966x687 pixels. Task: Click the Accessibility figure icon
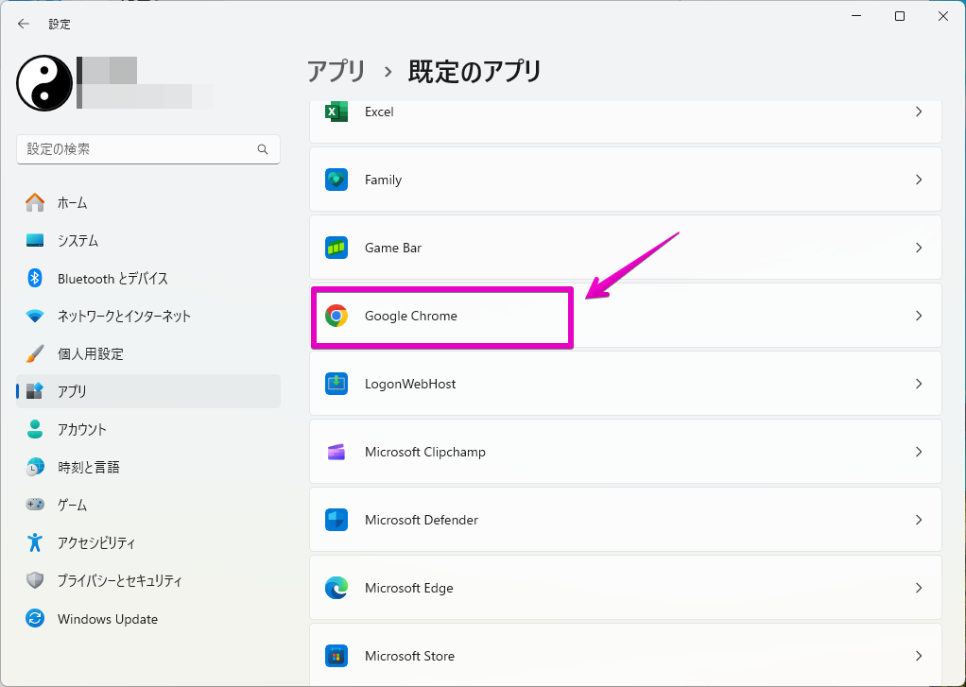point(35,542)
